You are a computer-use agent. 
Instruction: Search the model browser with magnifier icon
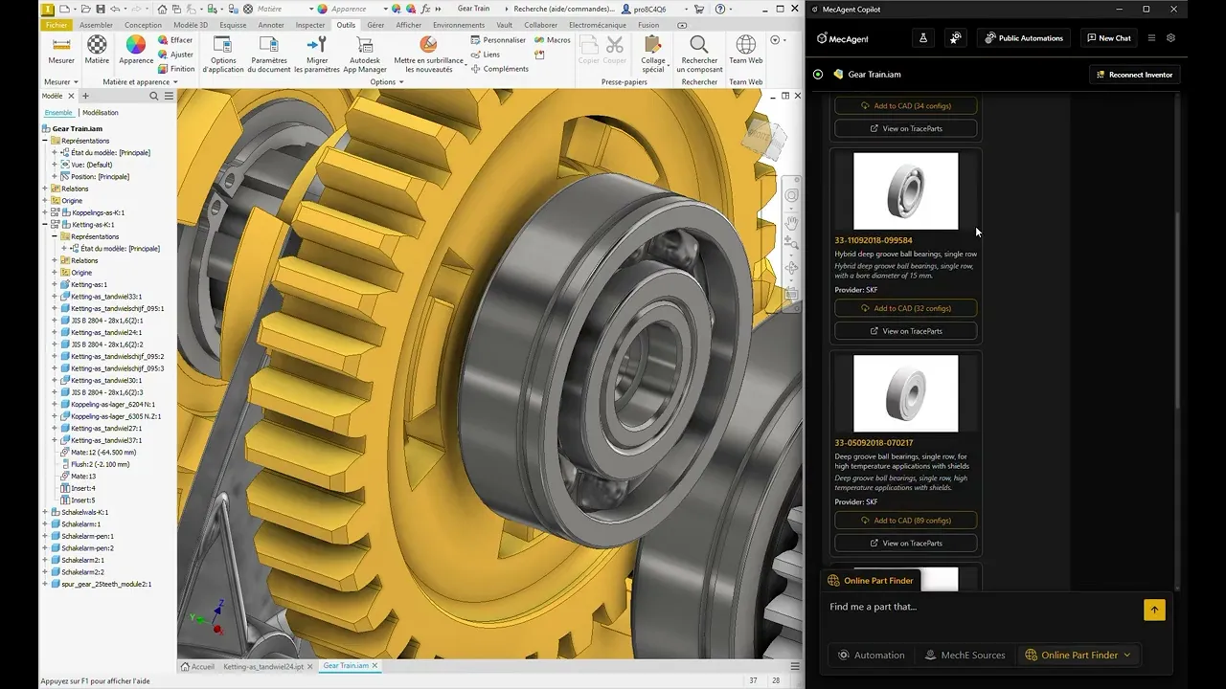coord(156,96)
